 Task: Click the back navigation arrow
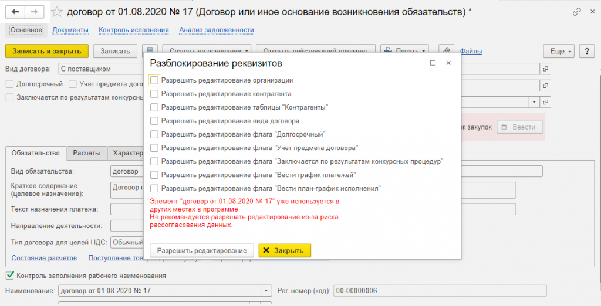(15, 12)
